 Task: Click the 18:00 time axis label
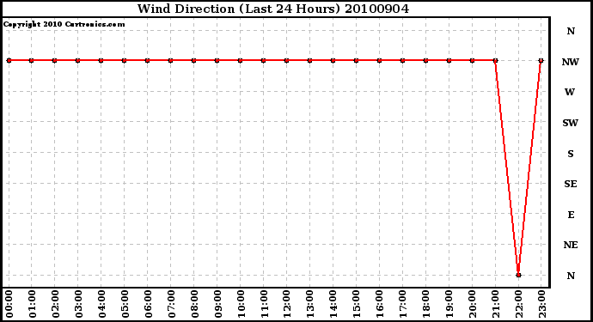click(426, 304)
